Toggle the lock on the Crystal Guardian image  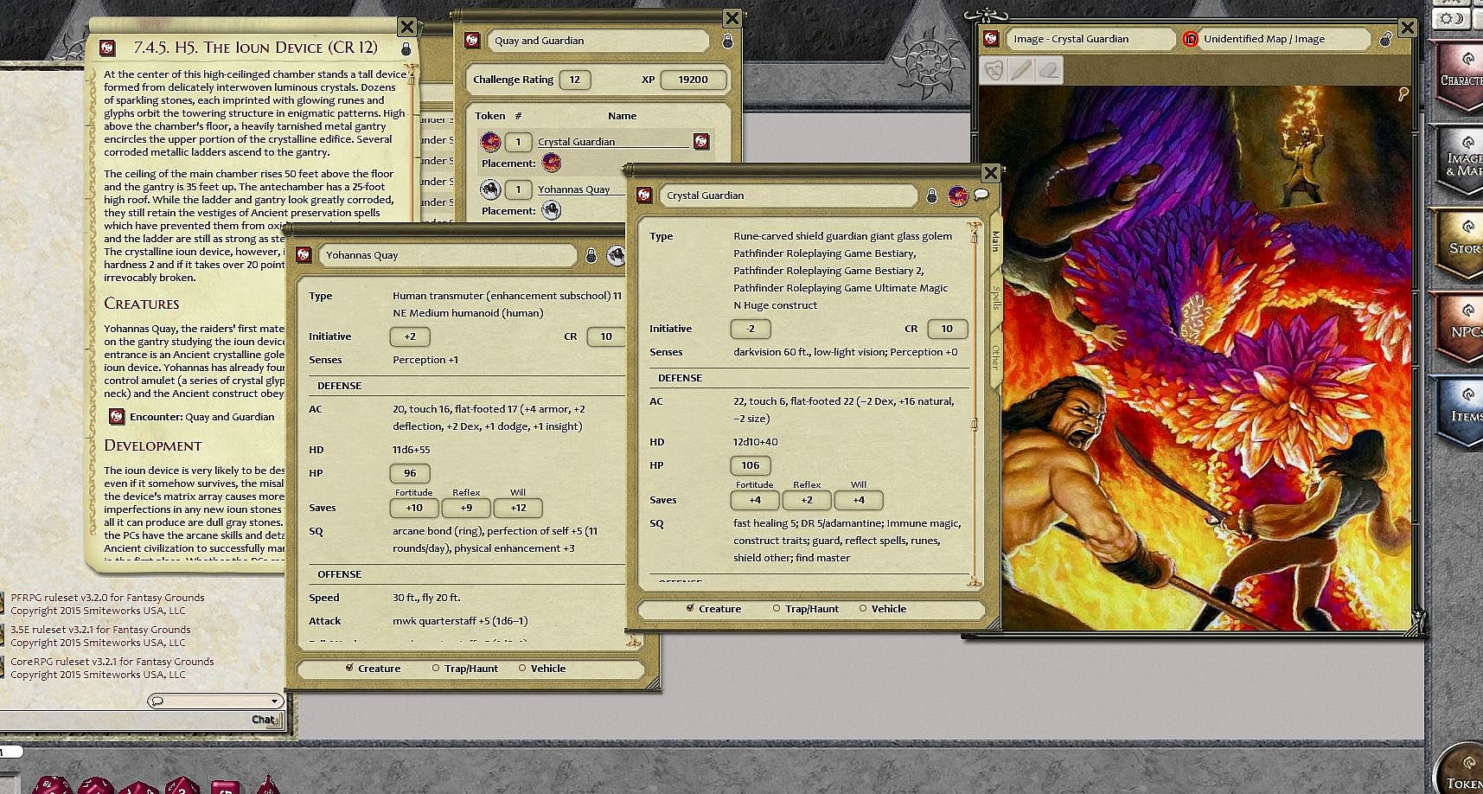coord(1385,39)
